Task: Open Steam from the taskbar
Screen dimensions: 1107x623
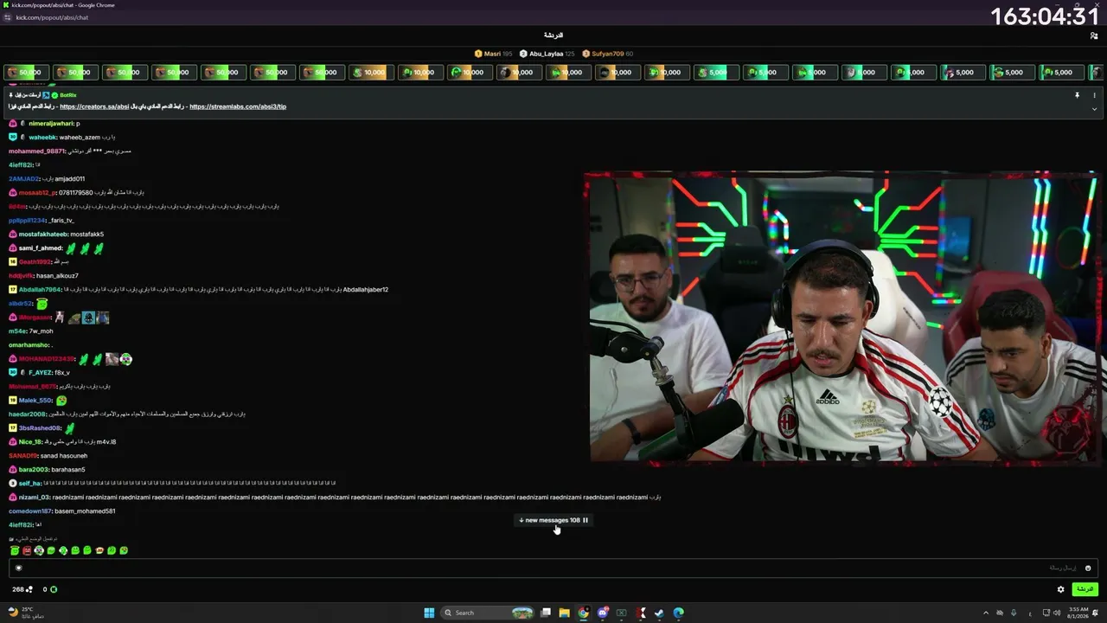Action: click(x=659, y=613)
